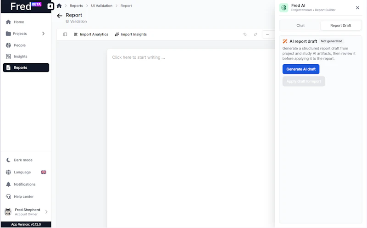Click the 'Account Owner' role text

[26, 214]
